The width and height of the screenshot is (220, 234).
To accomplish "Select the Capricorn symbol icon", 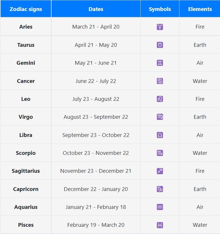I will click(160, 189).
